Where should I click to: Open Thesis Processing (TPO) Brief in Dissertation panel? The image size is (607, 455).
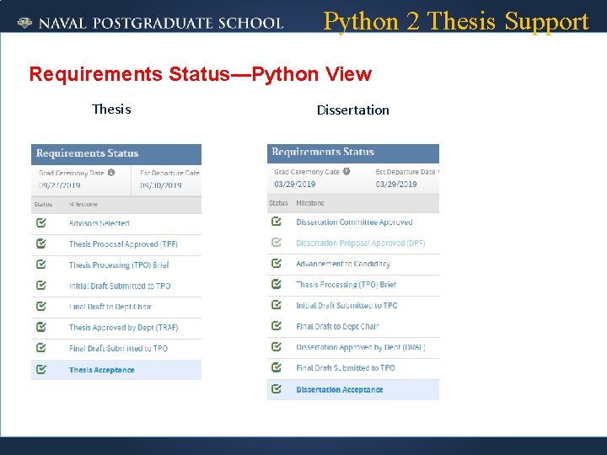(346, 285)
